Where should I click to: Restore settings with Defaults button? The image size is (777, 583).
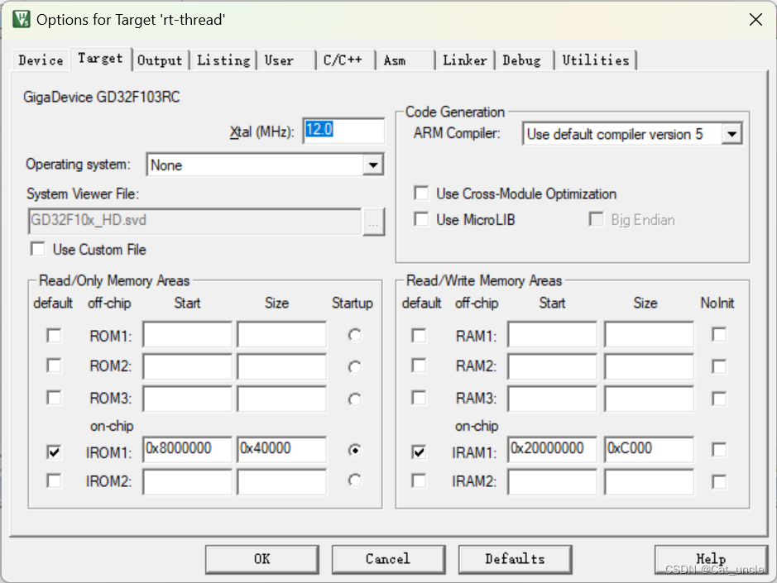coord(515,559)
